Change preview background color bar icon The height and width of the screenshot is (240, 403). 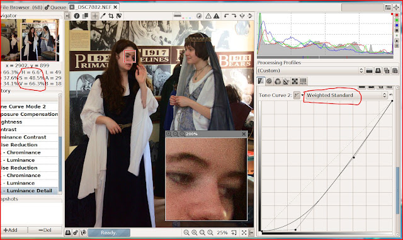[178, 16]
